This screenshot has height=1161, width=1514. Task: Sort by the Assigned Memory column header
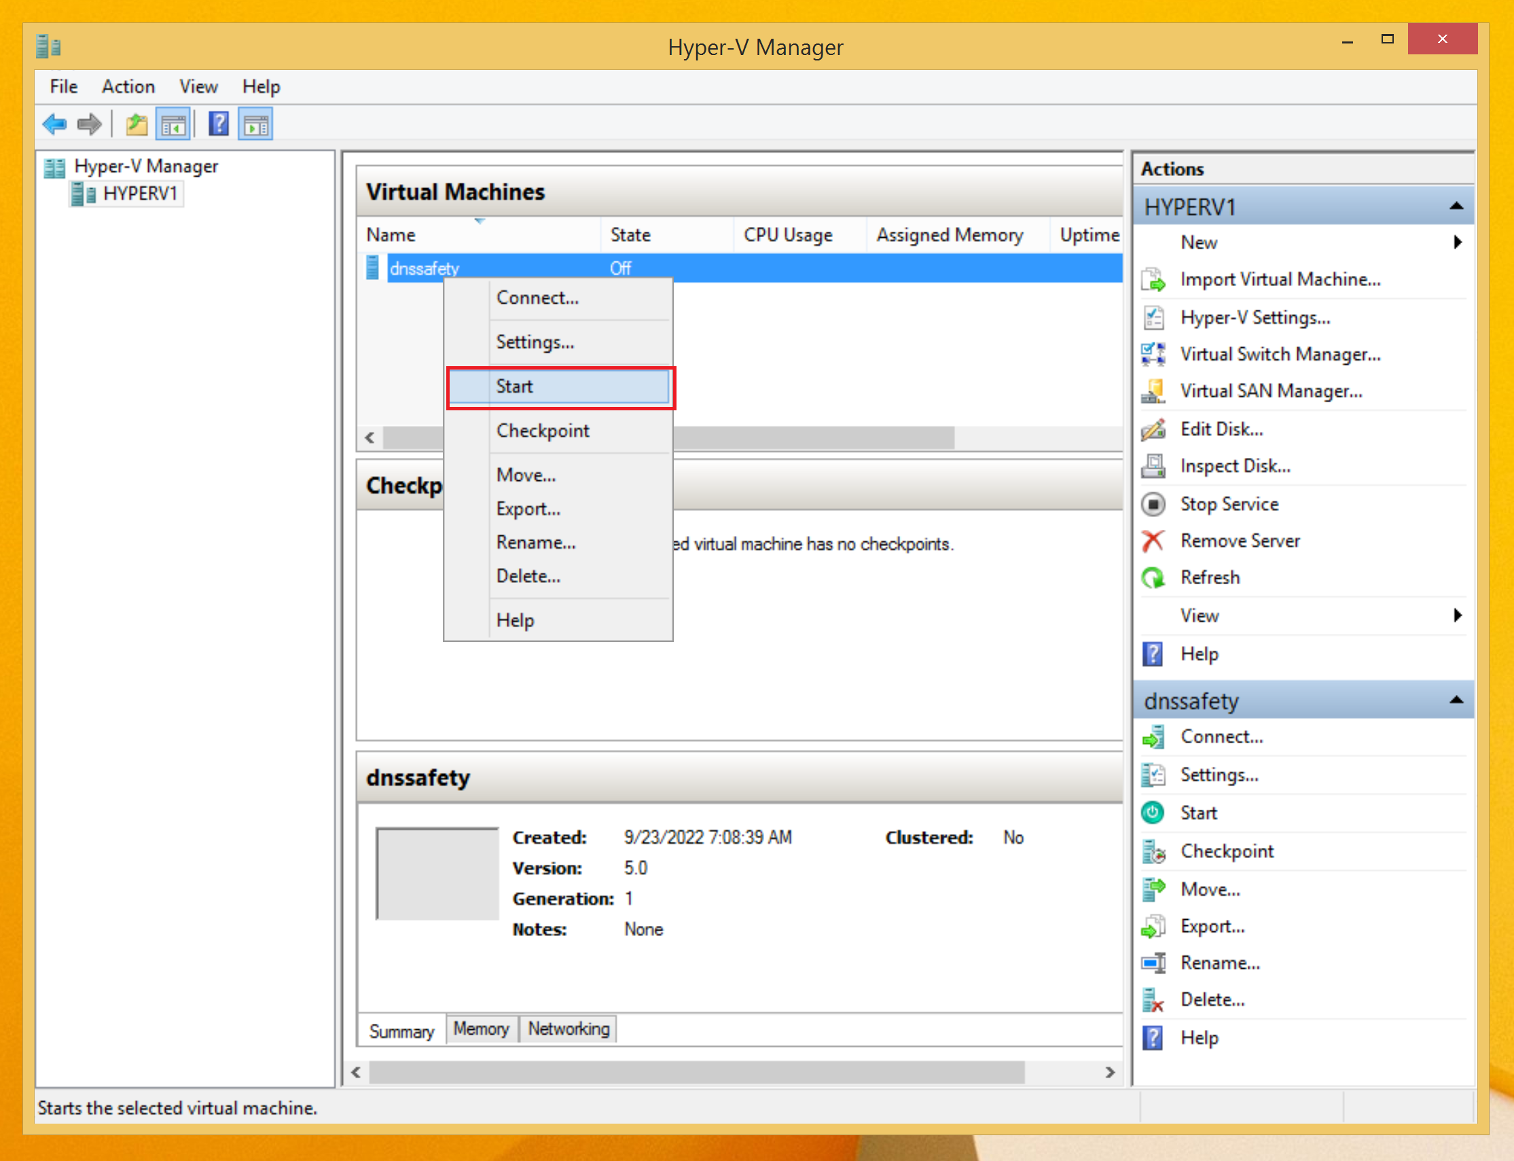tap(958, 235)
